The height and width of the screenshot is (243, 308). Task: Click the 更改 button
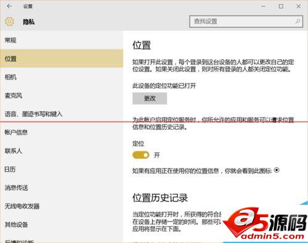point(150,98)
